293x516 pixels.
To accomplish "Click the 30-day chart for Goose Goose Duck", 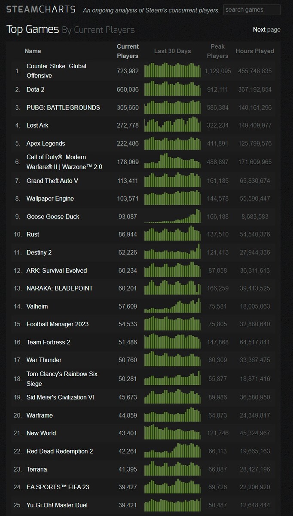I will [x=173, y=216].
